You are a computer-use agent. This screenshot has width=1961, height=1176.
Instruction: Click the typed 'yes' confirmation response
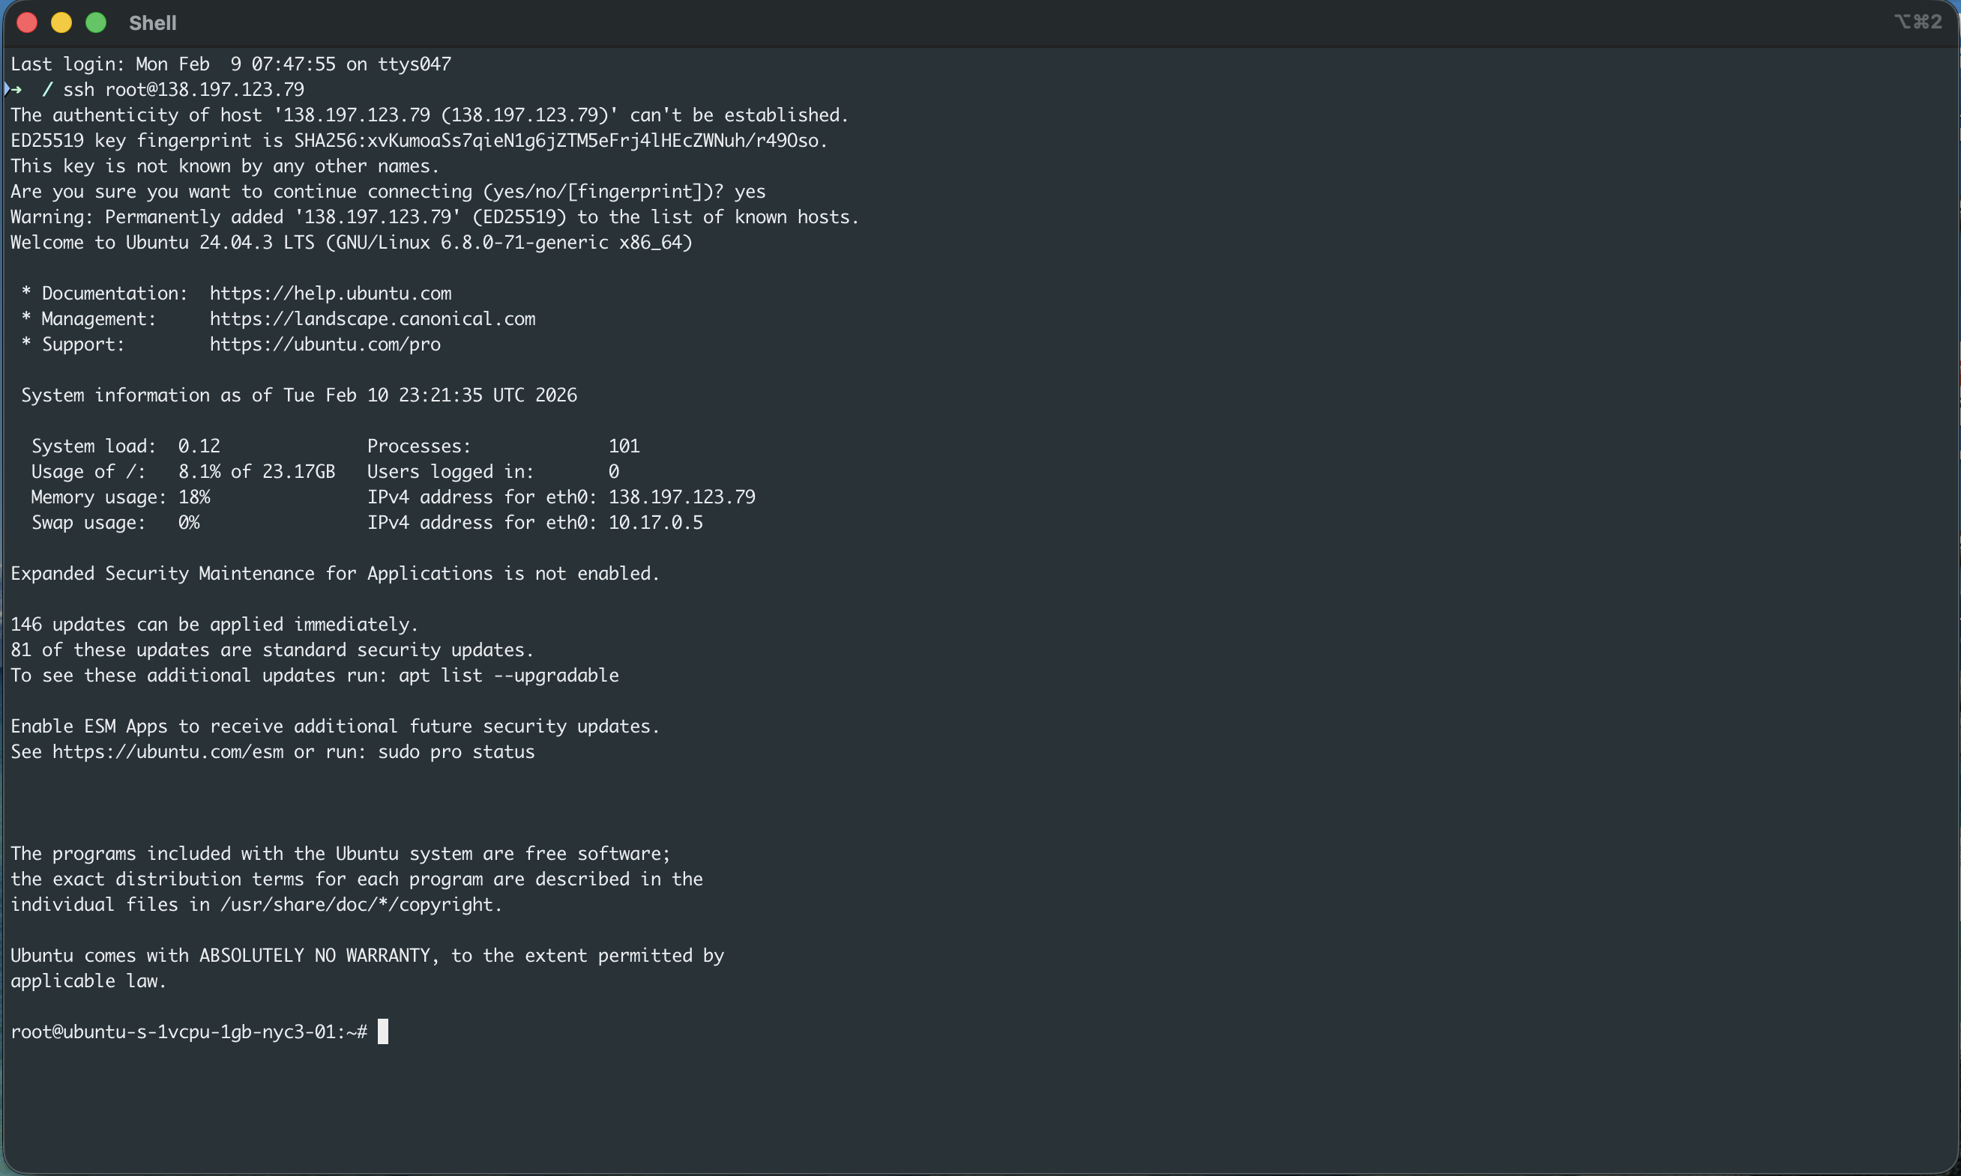click(x=750, y=192)
